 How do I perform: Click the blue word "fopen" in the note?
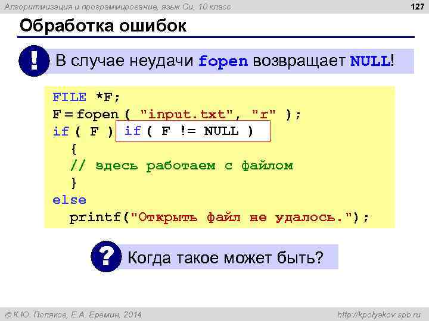click(223, 61)
